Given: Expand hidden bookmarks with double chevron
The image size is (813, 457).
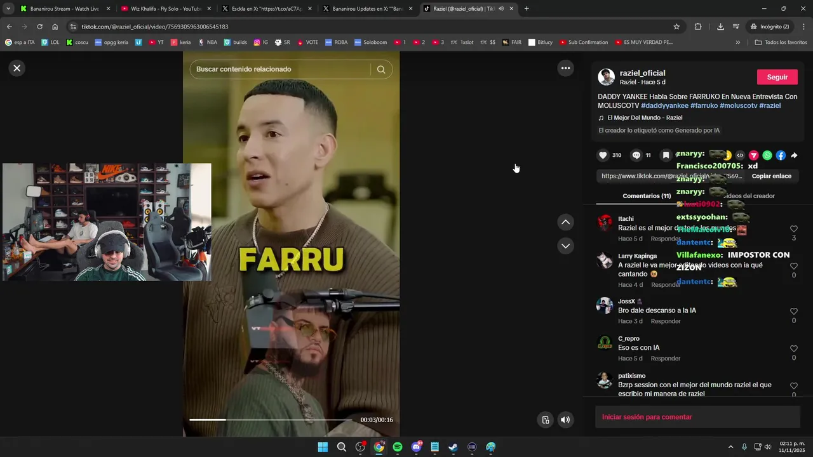Looking at the screenshot, I should click(737, 43).
